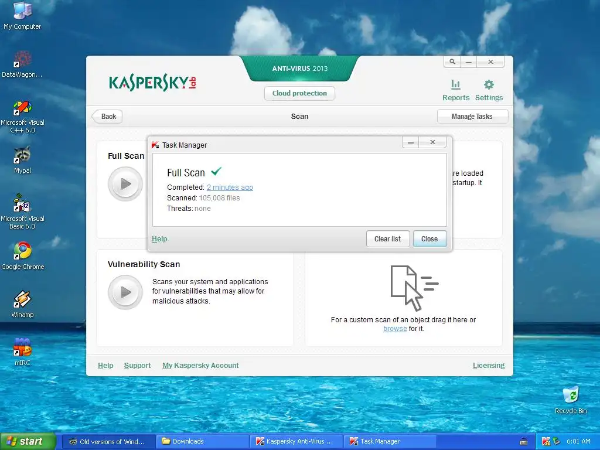Open Manage Tasks
Screen dimensions: 600x450
(x=472, y=117)
